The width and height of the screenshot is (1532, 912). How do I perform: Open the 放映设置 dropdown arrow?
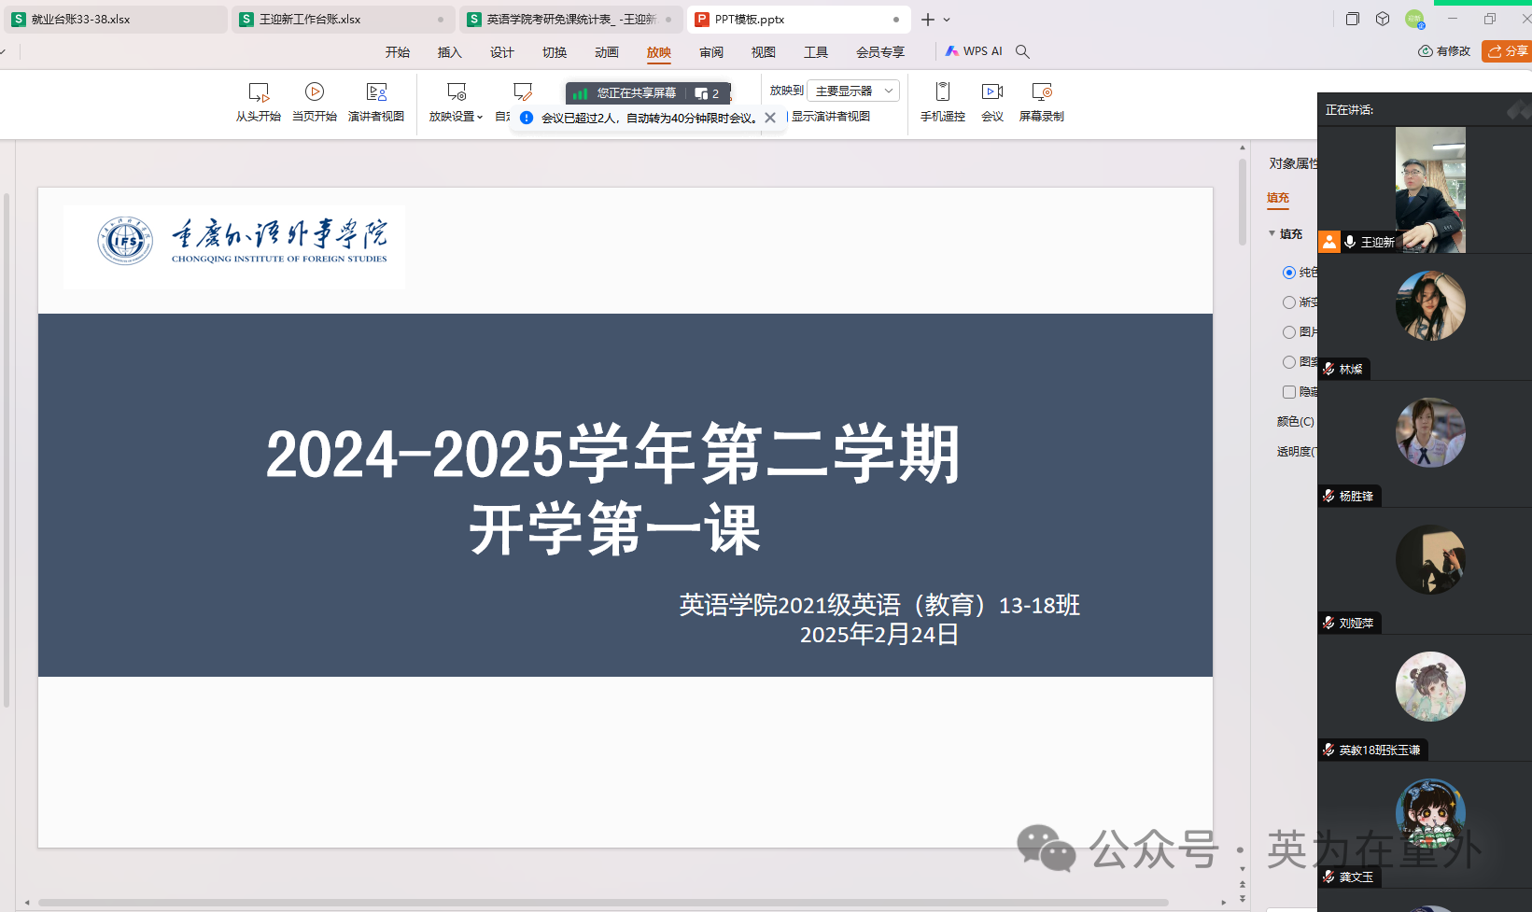(480, 118)
